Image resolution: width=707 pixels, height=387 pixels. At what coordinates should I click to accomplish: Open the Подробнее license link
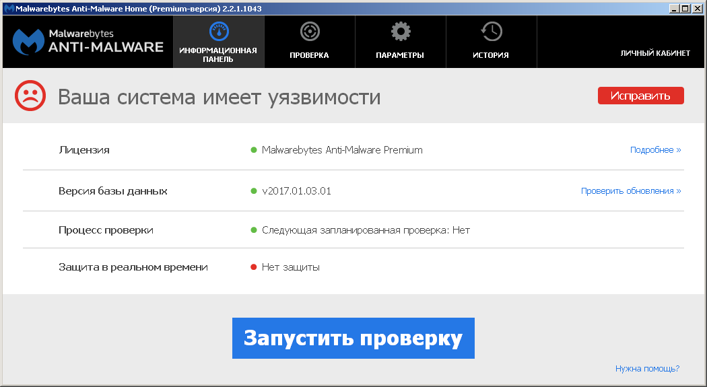click(x=655, y=150)
